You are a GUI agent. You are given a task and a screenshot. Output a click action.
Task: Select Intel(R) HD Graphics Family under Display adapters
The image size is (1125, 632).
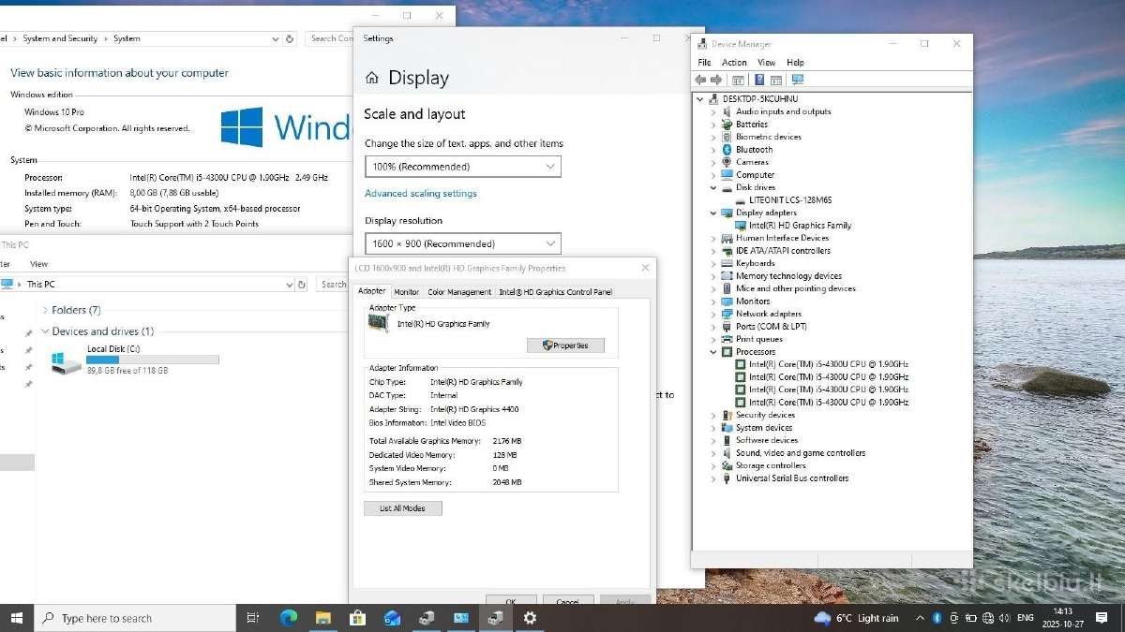coord(800,226)
